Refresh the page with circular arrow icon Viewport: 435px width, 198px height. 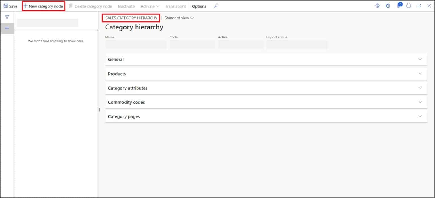408,6
